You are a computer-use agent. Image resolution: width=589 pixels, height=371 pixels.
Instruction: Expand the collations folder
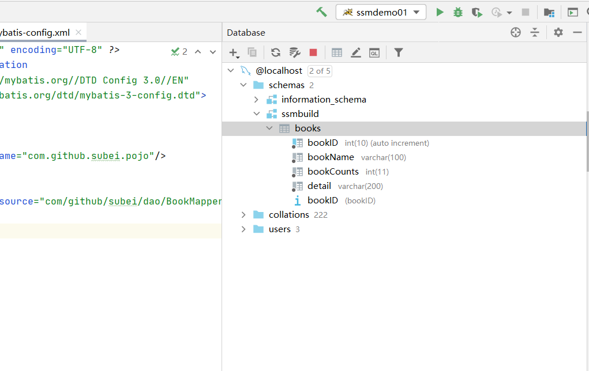click(243, 215)
